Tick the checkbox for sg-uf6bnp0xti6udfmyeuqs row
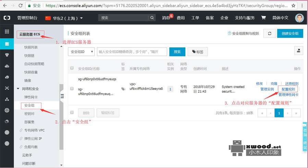Viewport: 308px width, 168px height. click(72, 89)
